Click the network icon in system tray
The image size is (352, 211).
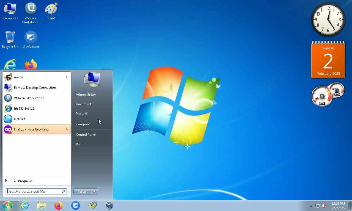[318, 206]
